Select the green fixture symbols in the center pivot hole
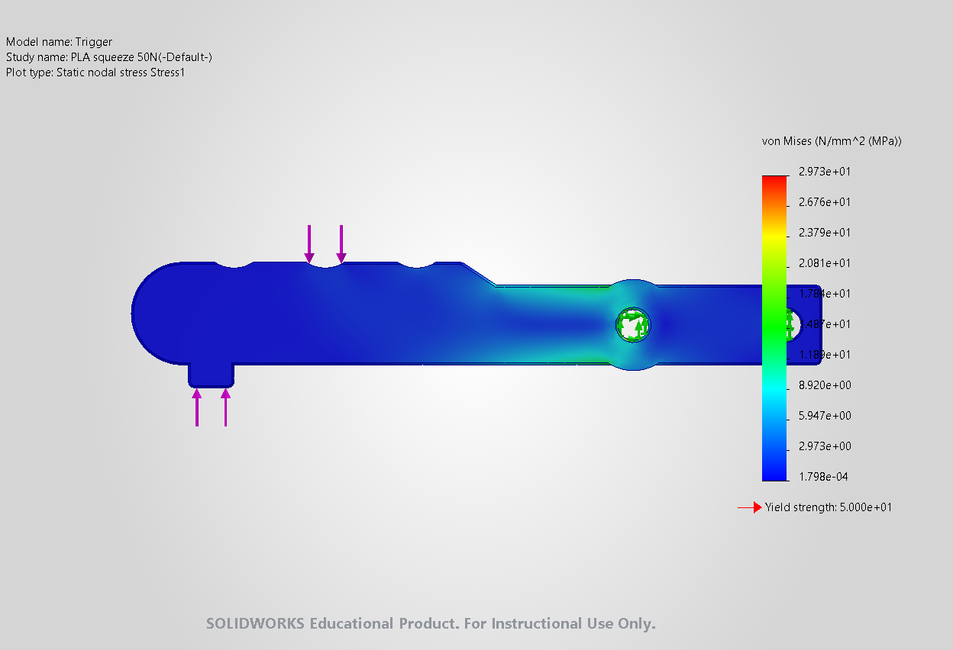 coord(633,325)
